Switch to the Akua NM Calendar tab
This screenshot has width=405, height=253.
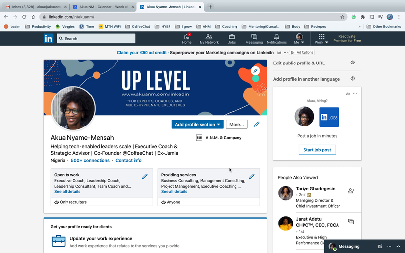point(103,7)
